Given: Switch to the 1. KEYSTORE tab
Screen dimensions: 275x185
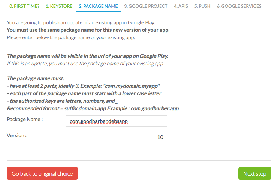Looking at the screenshot, I should pyautogui.click(x=59, y=6).
